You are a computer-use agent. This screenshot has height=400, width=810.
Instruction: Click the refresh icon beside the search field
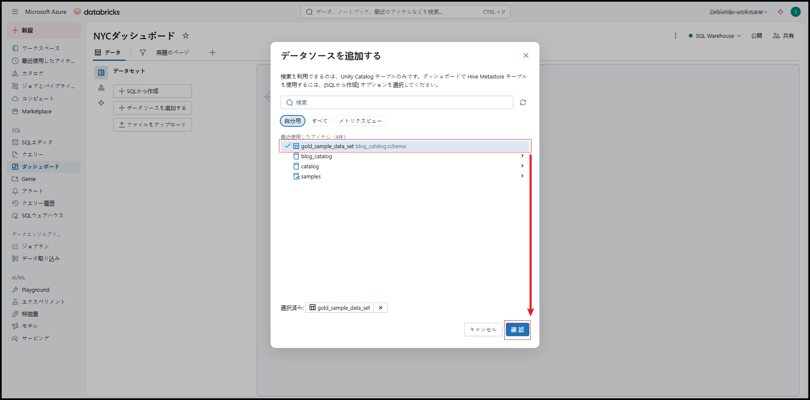(523, 102)
